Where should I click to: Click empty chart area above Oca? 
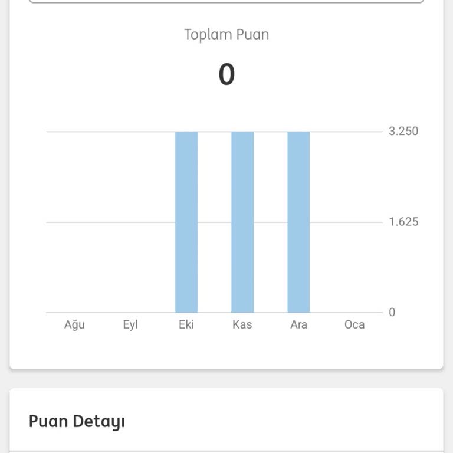(354, 265)
